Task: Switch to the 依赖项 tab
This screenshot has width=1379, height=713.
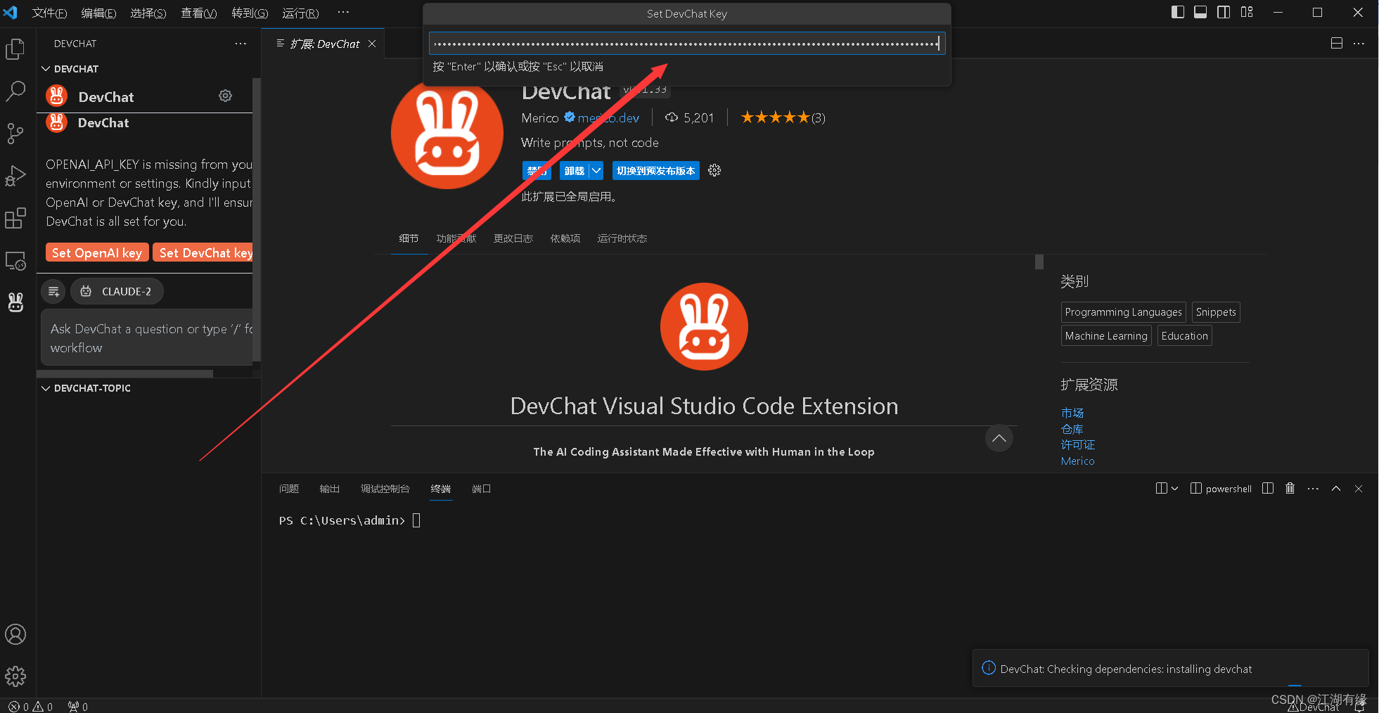Action: pos(565,238)
